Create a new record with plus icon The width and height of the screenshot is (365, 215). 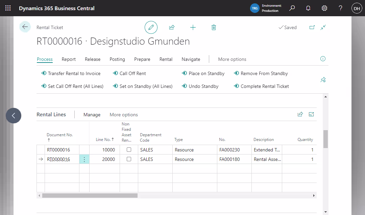(193, 27)
